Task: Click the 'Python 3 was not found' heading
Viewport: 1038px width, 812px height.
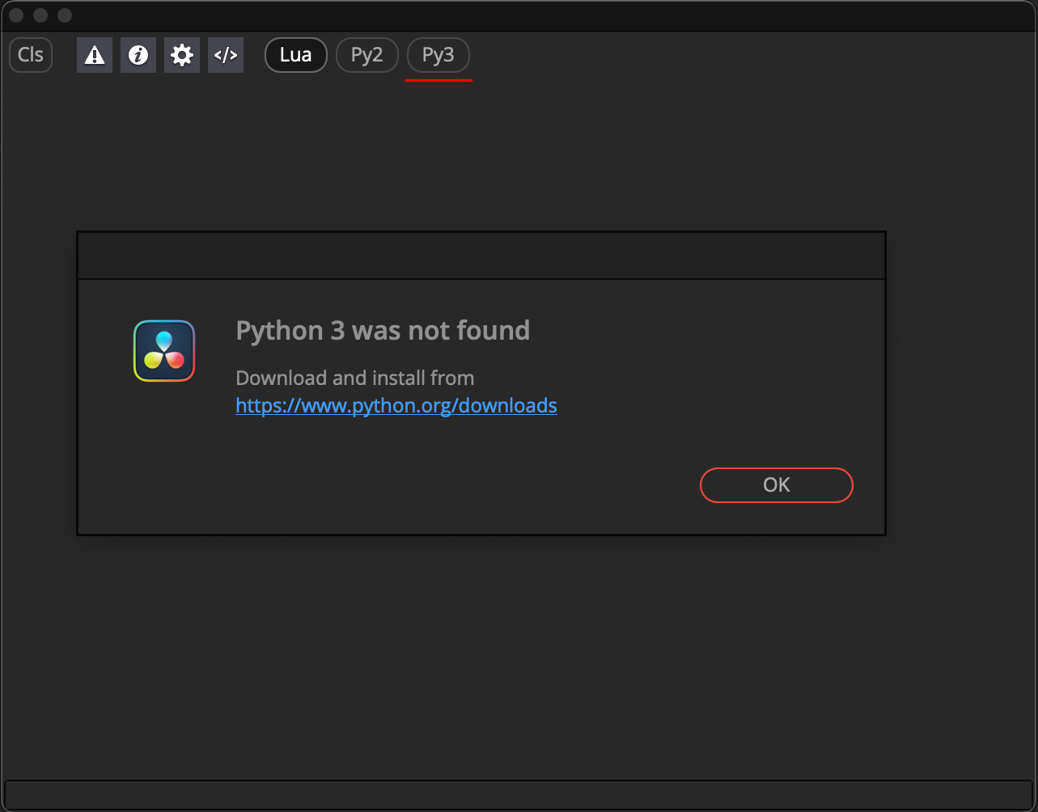Action: click(383, 330)
